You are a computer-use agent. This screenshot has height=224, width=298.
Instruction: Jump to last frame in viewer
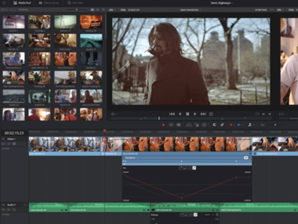(x=203, y=114)
